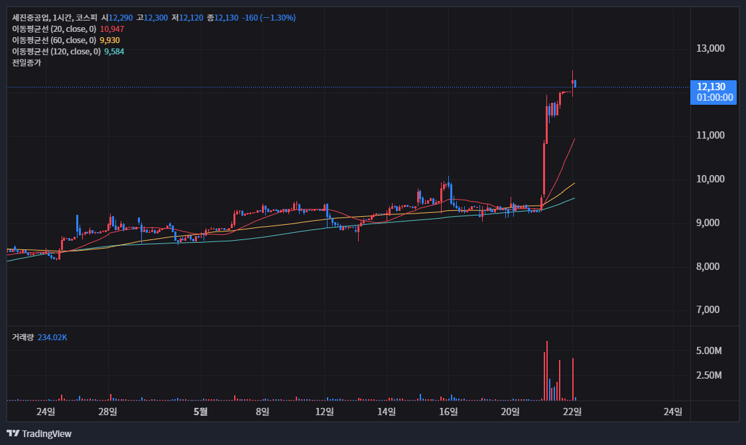Click the 8일 date on time axis
This screenshot has height=445, width=746.
point(263,412)
